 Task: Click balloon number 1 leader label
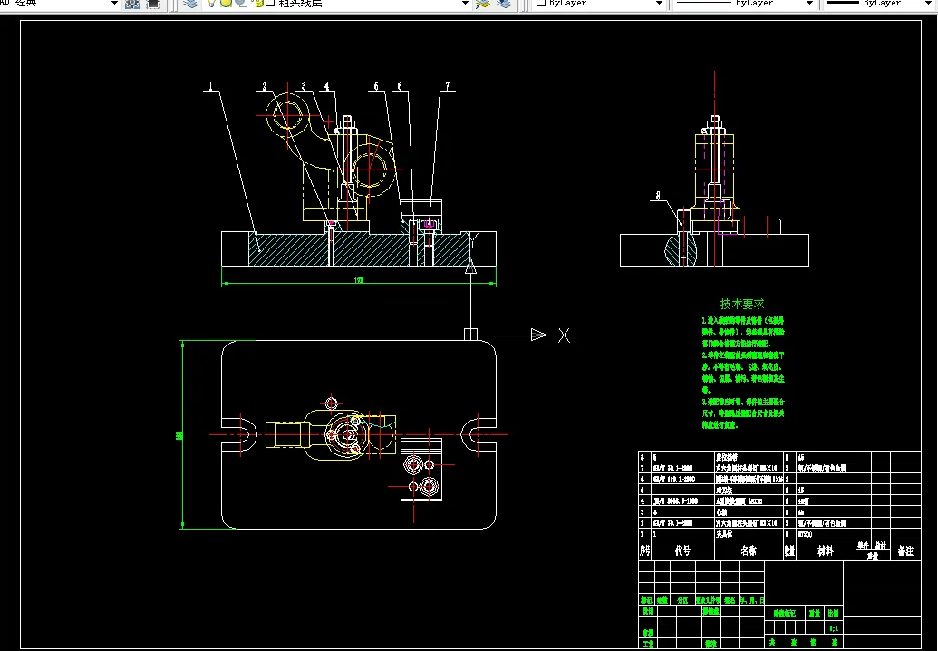click(x=209, y=87)
